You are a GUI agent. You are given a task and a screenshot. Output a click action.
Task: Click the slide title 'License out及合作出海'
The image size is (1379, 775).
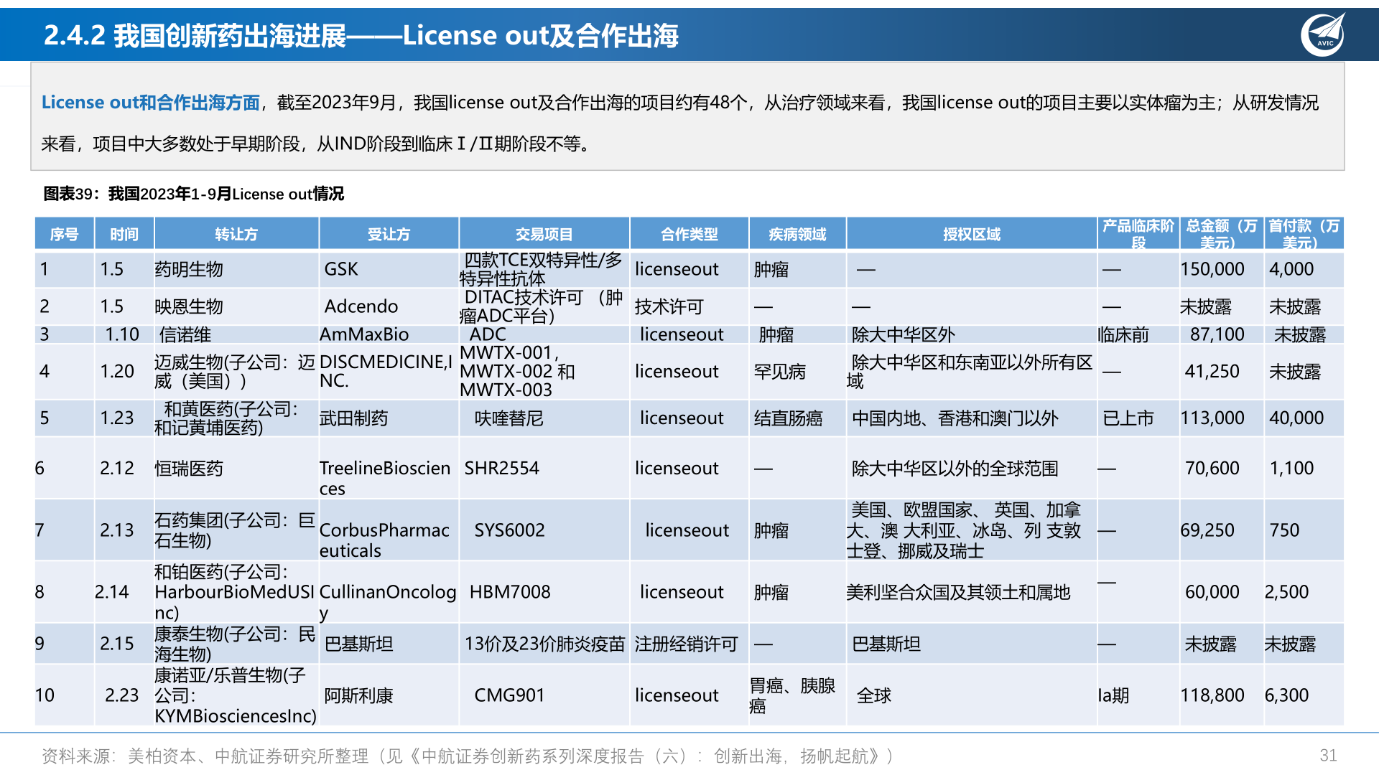[x=540, y=35]
